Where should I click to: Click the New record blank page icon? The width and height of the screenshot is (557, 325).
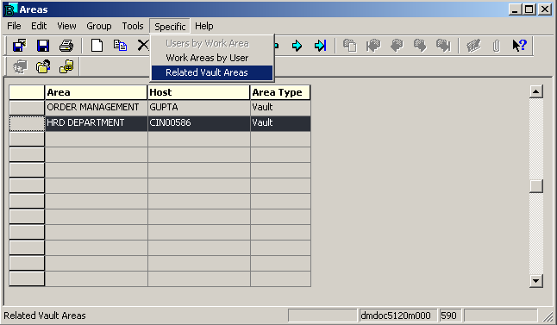tap(97, 46)
